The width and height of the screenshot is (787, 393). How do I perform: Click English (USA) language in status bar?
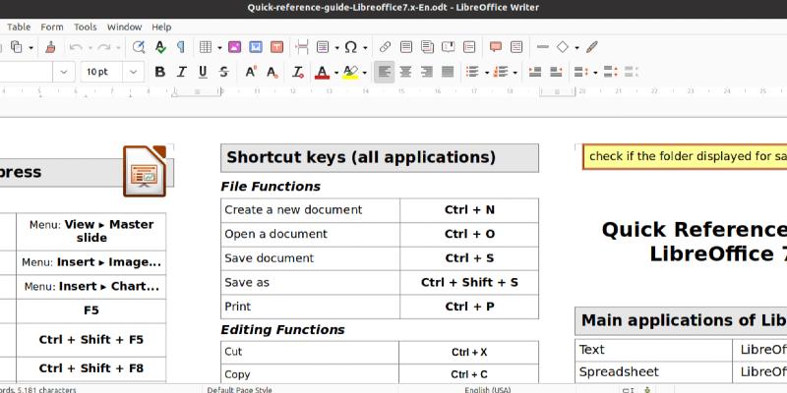(488, 389)
